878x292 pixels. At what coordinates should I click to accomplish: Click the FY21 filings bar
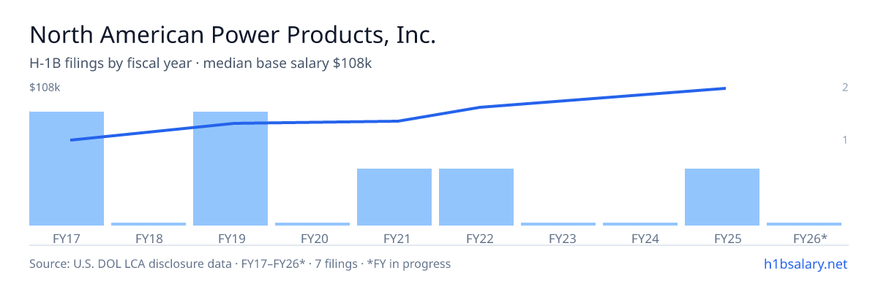[x=394, y=197]
